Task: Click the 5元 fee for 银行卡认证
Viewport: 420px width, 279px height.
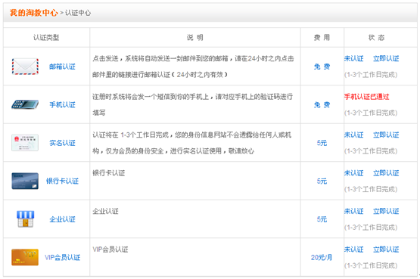Action: pyautogui.click(x=322, y=181)
